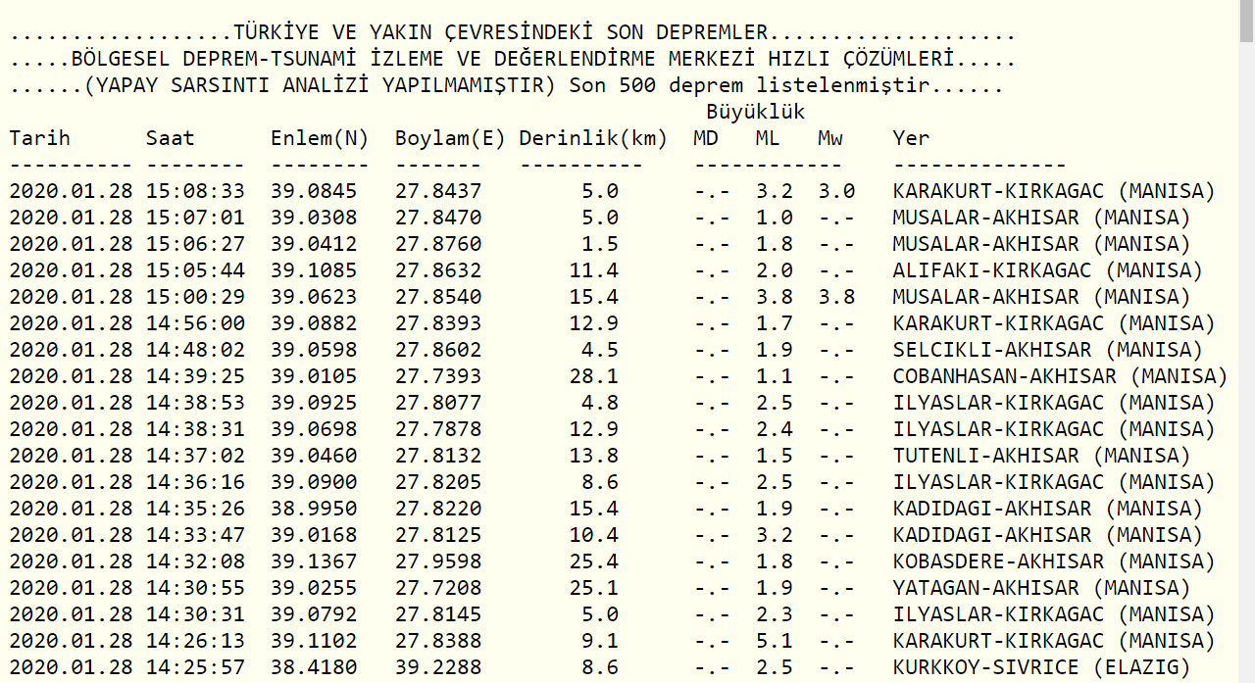Viewport: 1255px width, 683px height.
Task: Click the time 15:08:33
Action: [195, 191]
